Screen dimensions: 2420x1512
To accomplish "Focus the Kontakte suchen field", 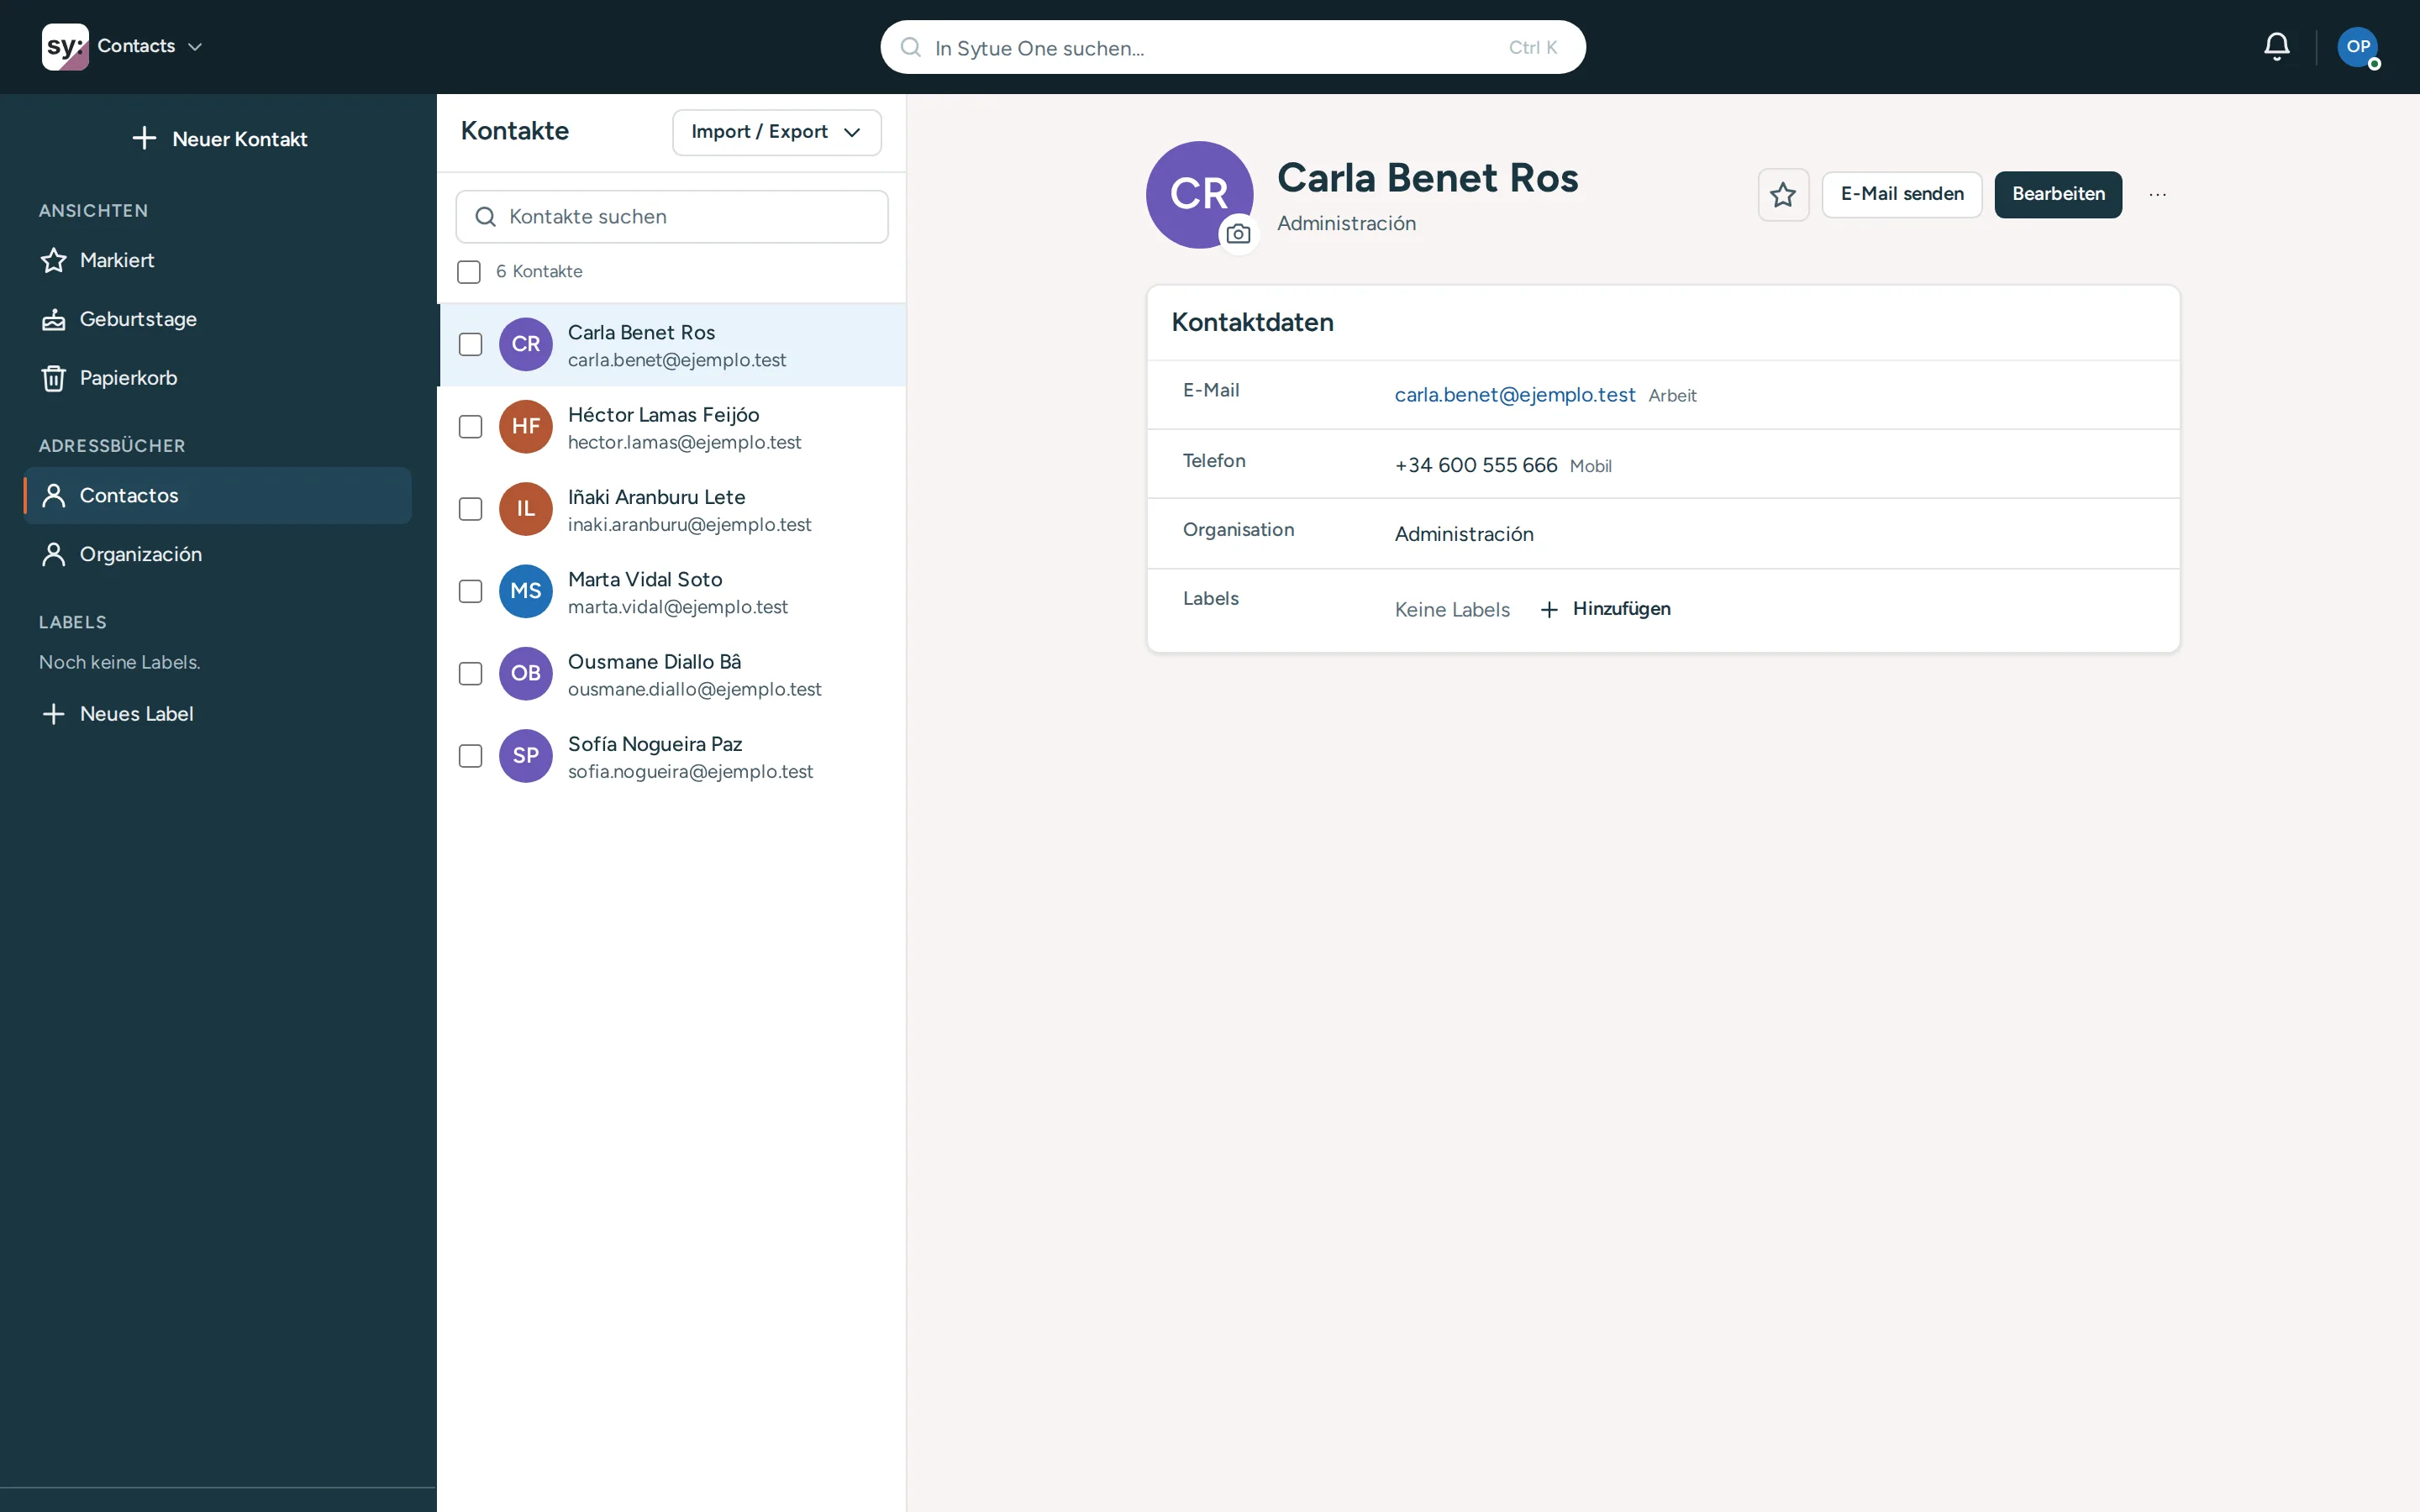I will point(672,217).
